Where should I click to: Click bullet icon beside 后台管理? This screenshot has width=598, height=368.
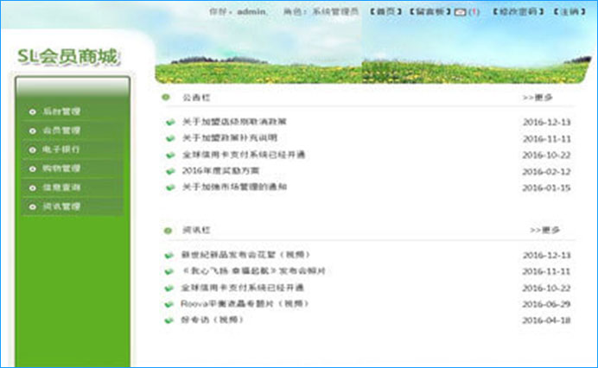pos(33,111)
